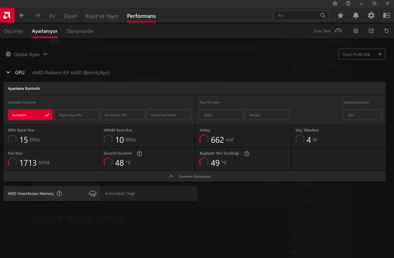Open the Oyun tab

[x=70, y=16]
